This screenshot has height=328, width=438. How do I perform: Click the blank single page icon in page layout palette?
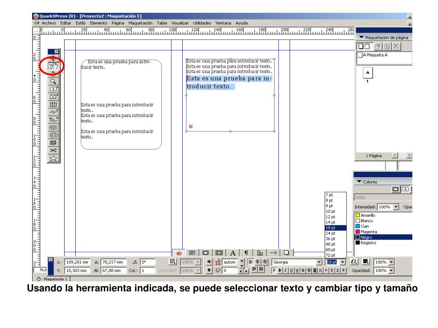[x=361, y=46]
